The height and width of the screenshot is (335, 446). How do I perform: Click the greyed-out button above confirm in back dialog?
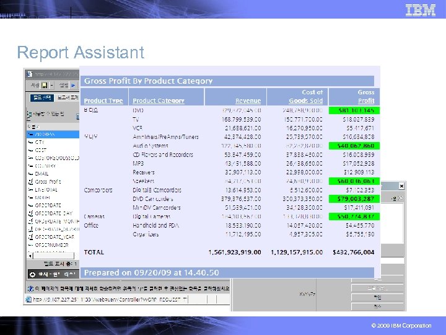tap(377, 288)
